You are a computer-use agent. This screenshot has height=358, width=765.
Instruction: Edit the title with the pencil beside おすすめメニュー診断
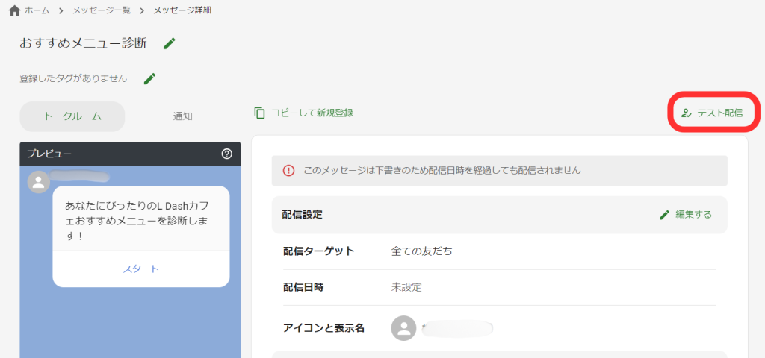[x=170, y=43]
